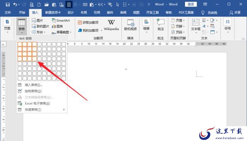Click the tab selector at ruler corner

[3, 44]
